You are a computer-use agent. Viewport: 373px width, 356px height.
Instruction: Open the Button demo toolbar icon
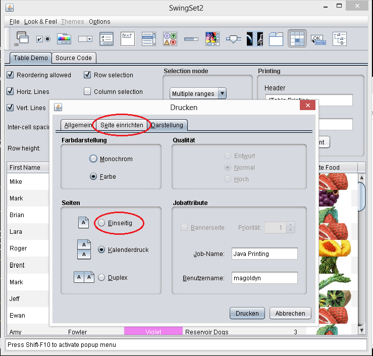[43, 38]
